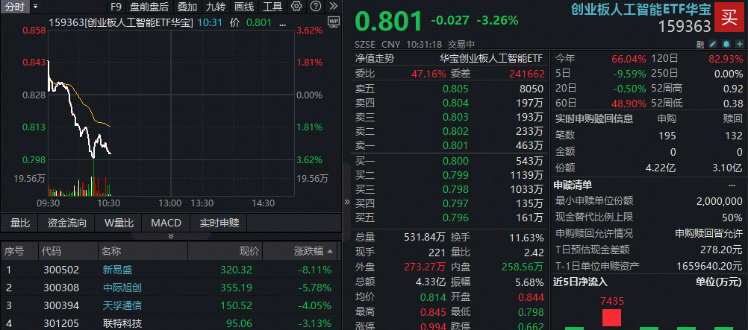The image size is (748, 330).
Task: Expand the indicator panel double-chevron below tabs
Action: pos(170,236)
